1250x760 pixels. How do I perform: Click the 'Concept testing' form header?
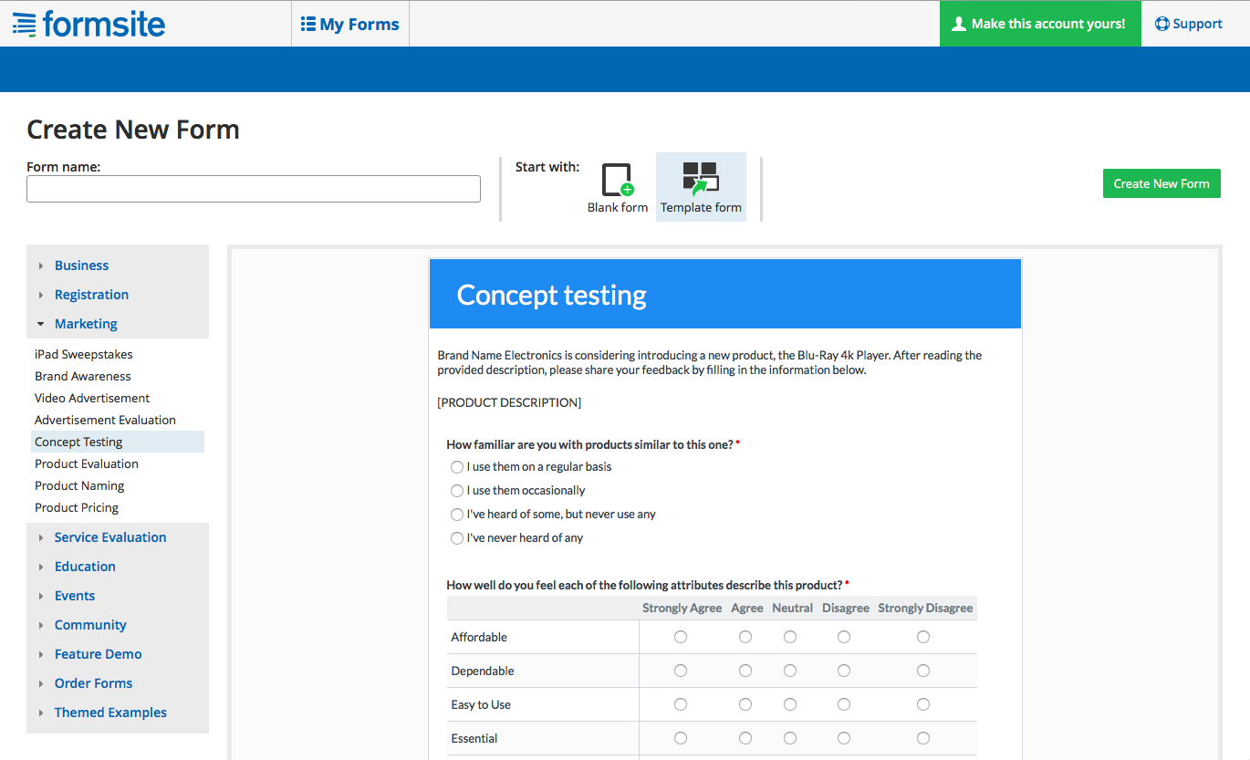point(725,294)
